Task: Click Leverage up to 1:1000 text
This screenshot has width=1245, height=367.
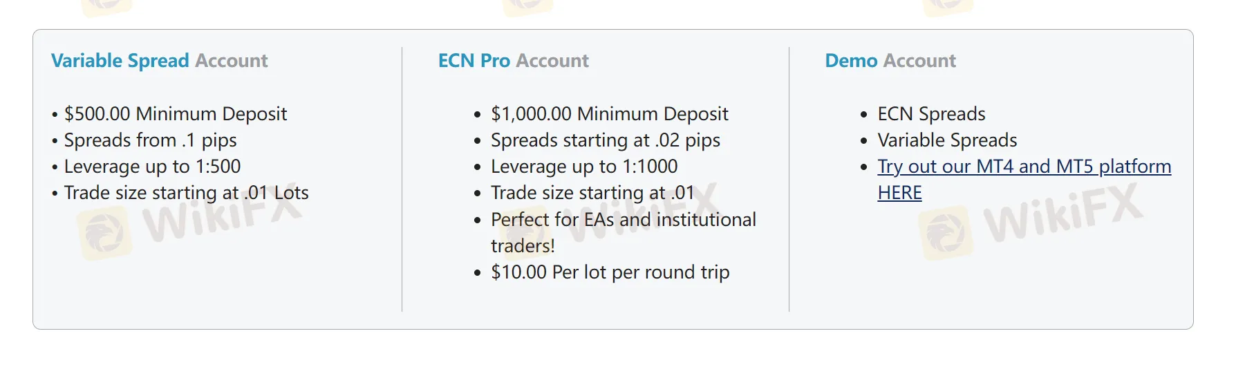Action: (584, 167)
